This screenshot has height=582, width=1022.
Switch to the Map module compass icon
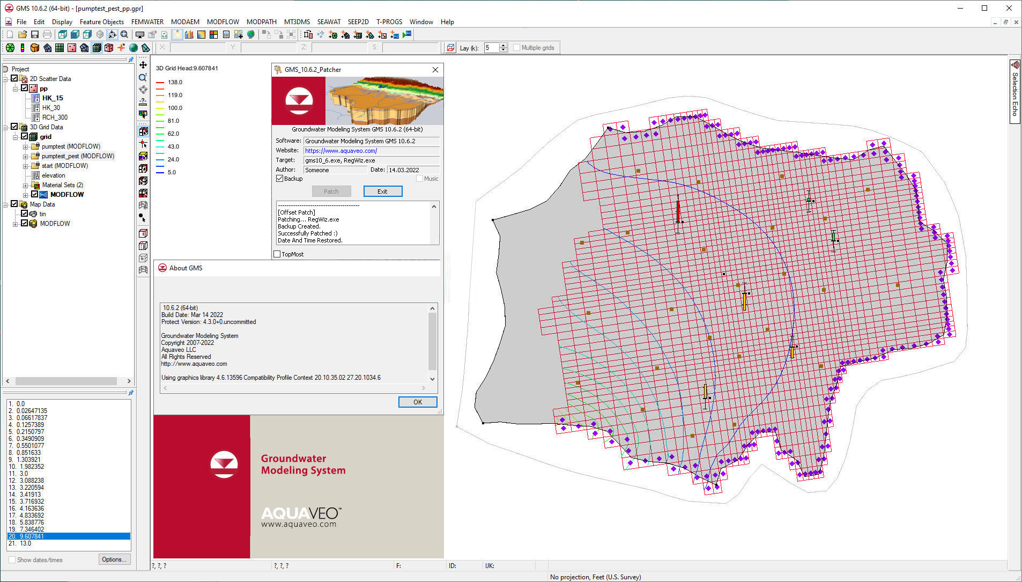coord(121,48)
